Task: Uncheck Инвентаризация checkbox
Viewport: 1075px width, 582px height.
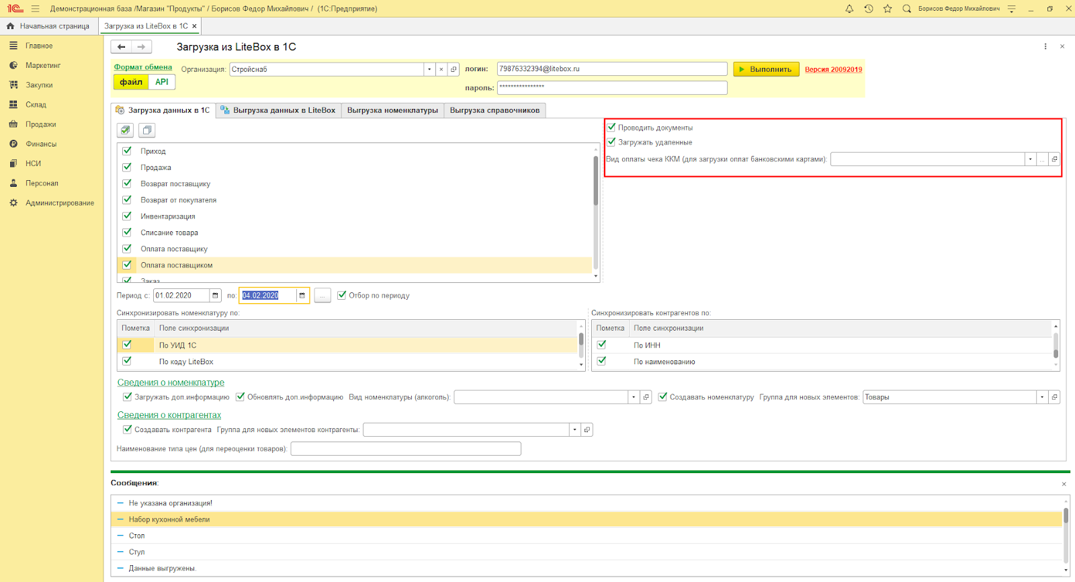Action: pyautogui.click(x=127, y=216)
